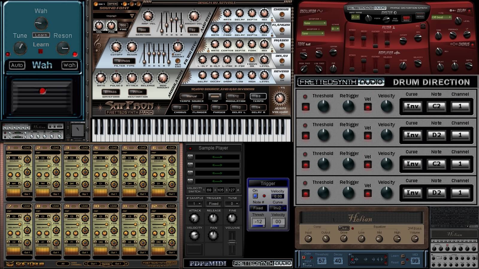The height and width of the screenshot is (269, 479).
Task: Click Helian 2nd Bass Volume knob
Action: tap(415, 239)
